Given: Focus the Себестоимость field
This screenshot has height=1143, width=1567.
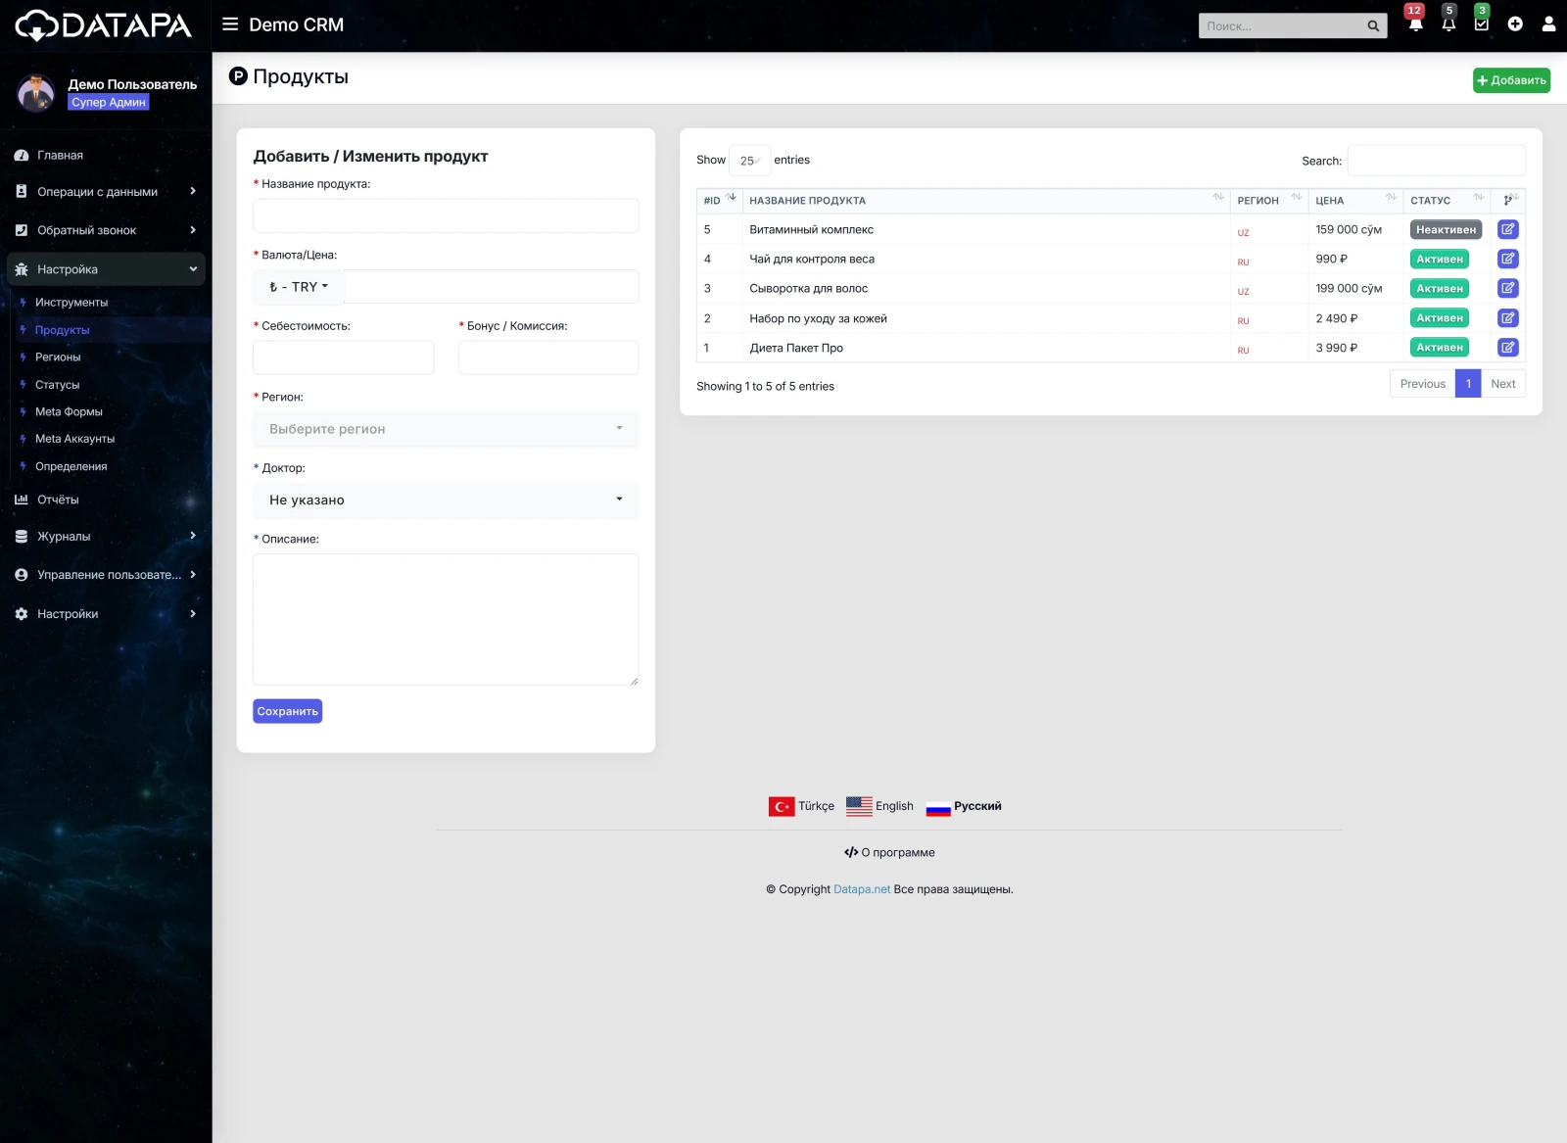Looking at the screenshot, I should 343,357.
